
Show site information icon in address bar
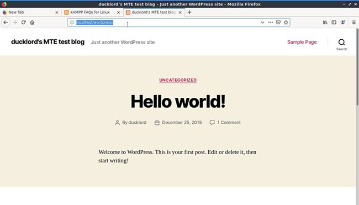72,23
